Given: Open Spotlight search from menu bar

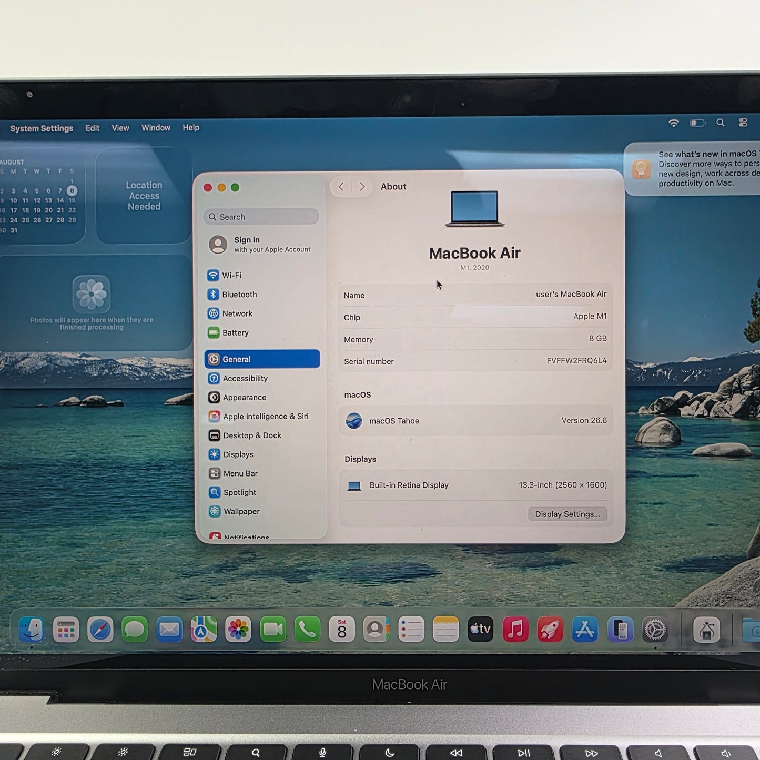Looking at the screenshot, I should (x=721, y=123).
